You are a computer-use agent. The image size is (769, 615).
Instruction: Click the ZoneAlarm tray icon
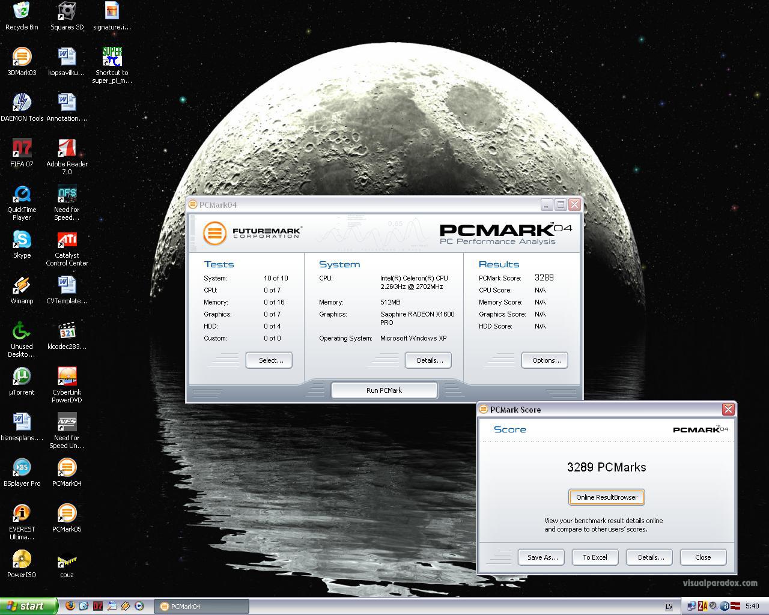(702, 606)
